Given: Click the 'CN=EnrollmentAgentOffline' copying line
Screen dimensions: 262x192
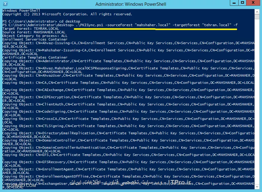Looking at the screenshot, I should click(x=128, y=178).
